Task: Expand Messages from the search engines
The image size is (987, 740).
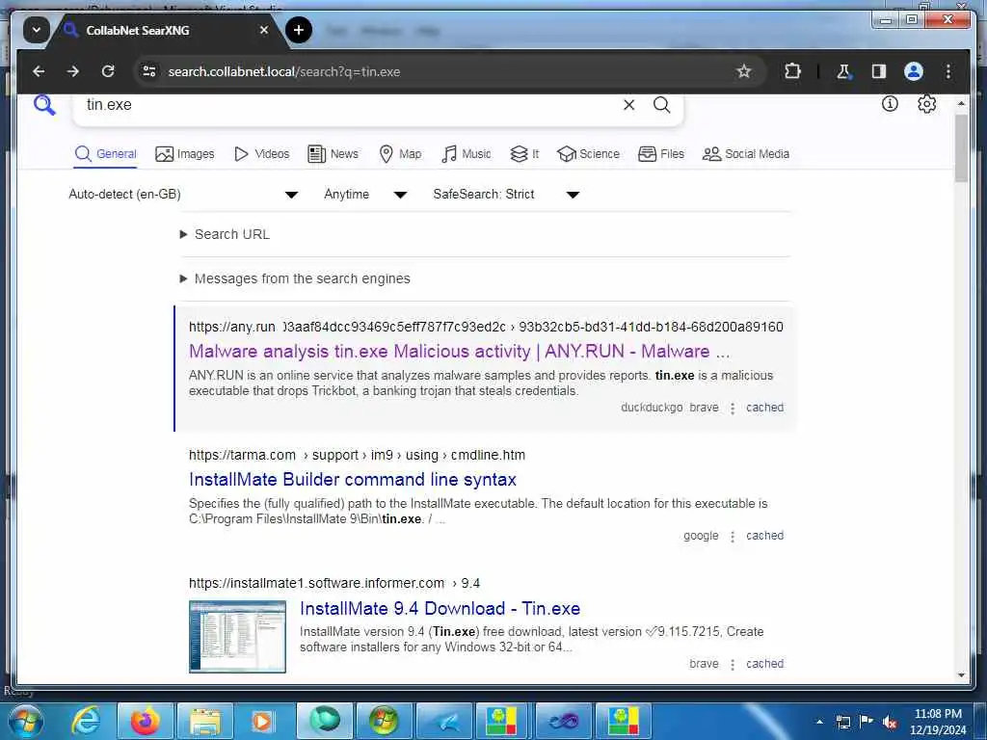Action: tap(295, 278)
